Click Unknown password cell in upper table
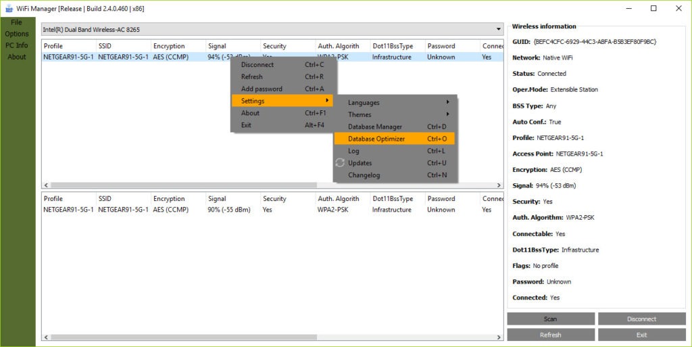This screenshot has width=692, height=347. click(x=441, y=57)
